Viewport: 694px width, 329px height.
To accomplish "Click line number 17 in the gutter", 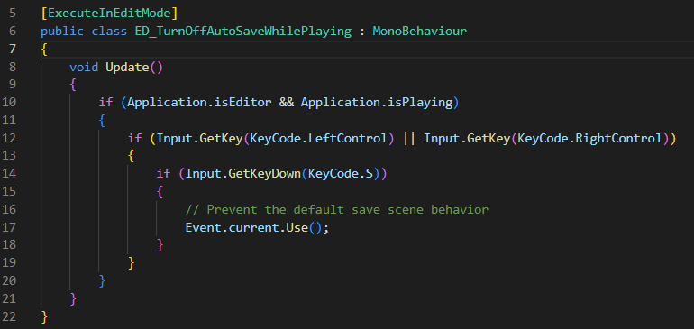I will pos(8,228).
